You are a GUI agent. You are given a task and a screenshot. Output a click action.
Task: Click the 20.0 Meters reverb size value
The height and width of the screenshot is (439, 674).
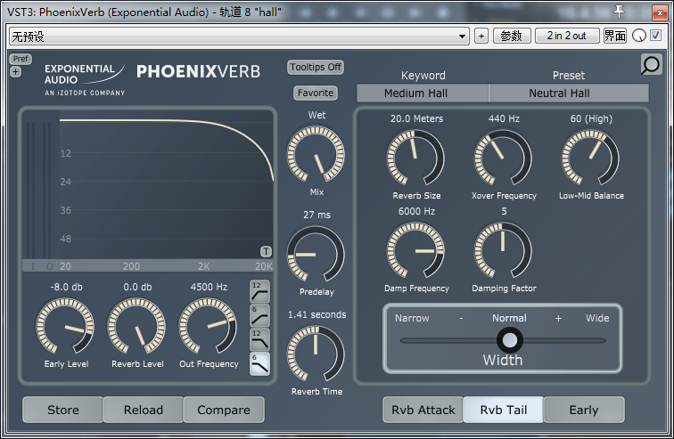pyautogui.click(x=416, y=118)
